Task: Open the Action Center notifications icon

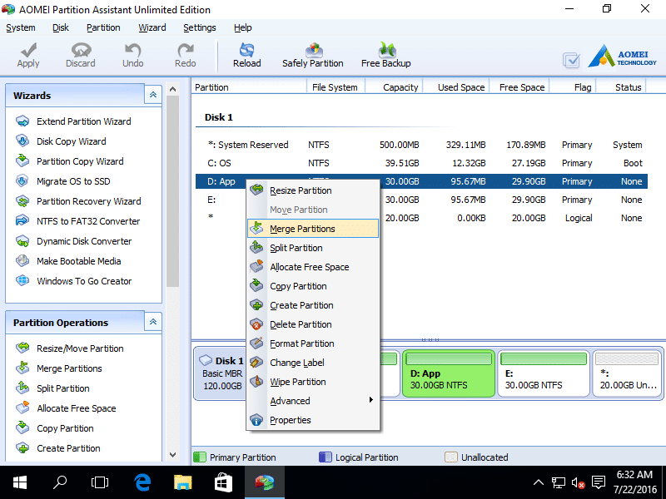Action: pos(599,482)
